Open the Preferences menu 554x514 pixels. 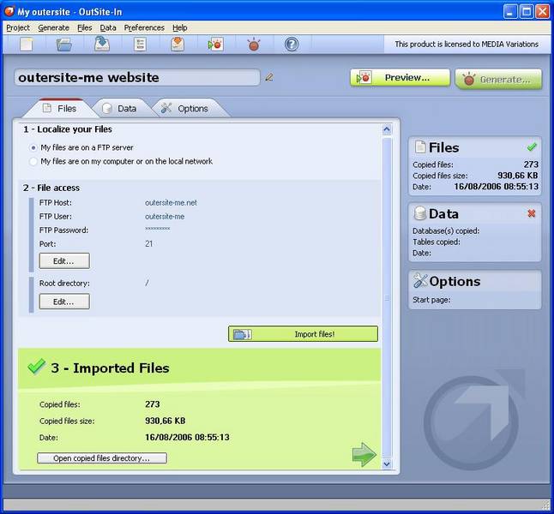(144, 27)
